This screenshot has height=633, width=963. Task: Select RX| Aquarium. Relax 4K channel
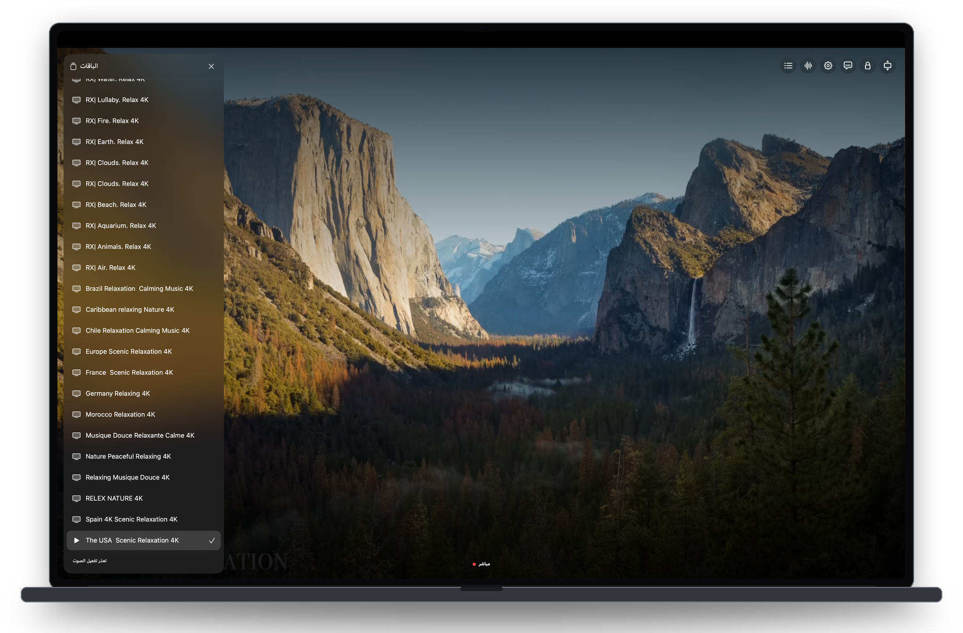pos(144,226)
